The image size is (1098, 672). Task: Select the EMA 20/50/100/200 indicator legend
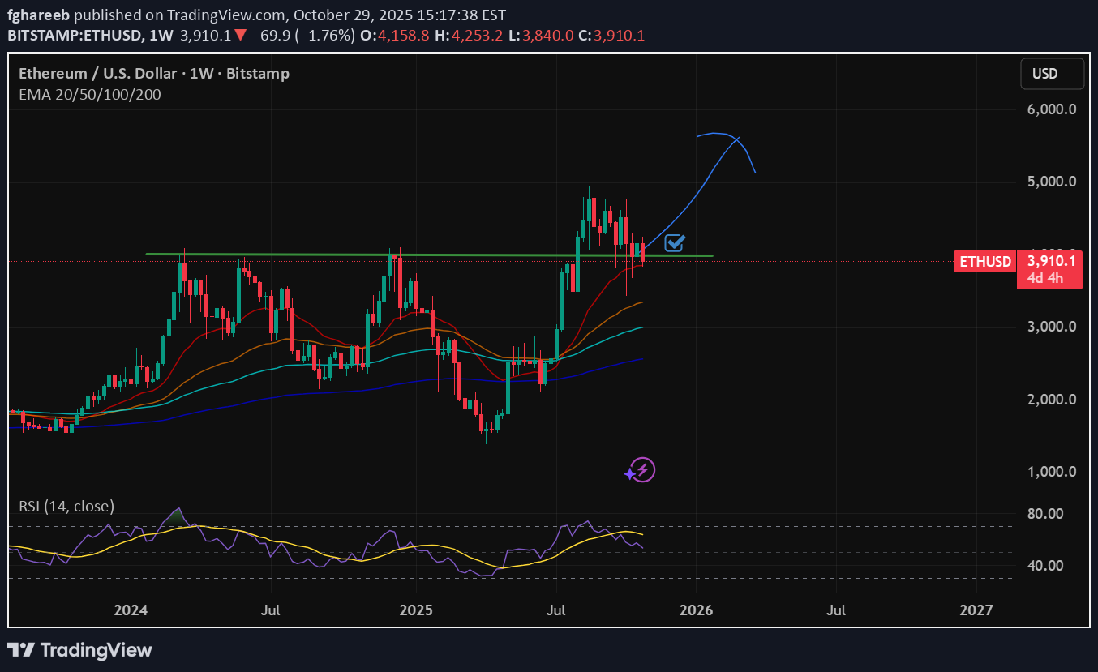(90, 95)
